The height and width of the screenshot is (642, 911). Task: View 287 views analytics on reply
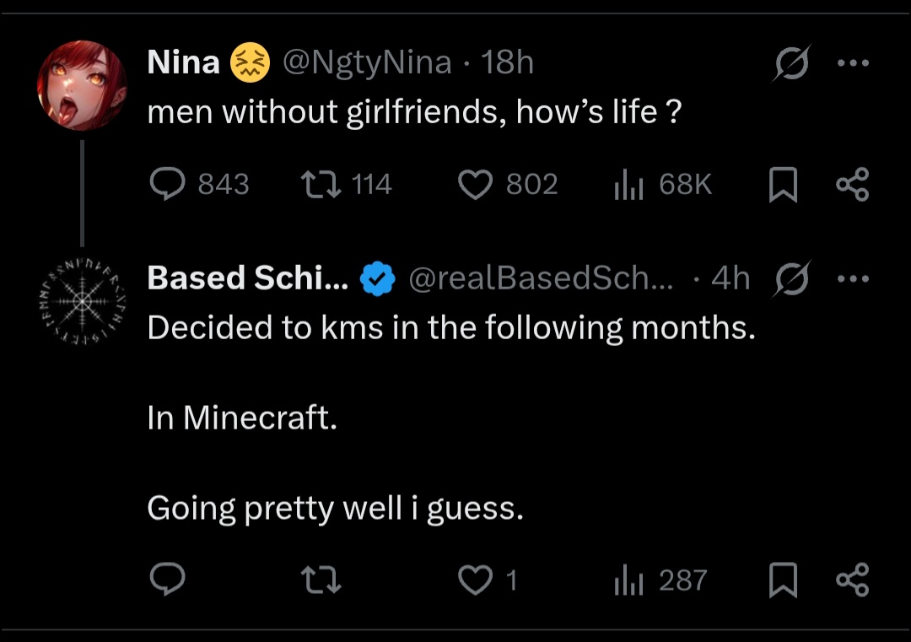click(x=628, y=580)
